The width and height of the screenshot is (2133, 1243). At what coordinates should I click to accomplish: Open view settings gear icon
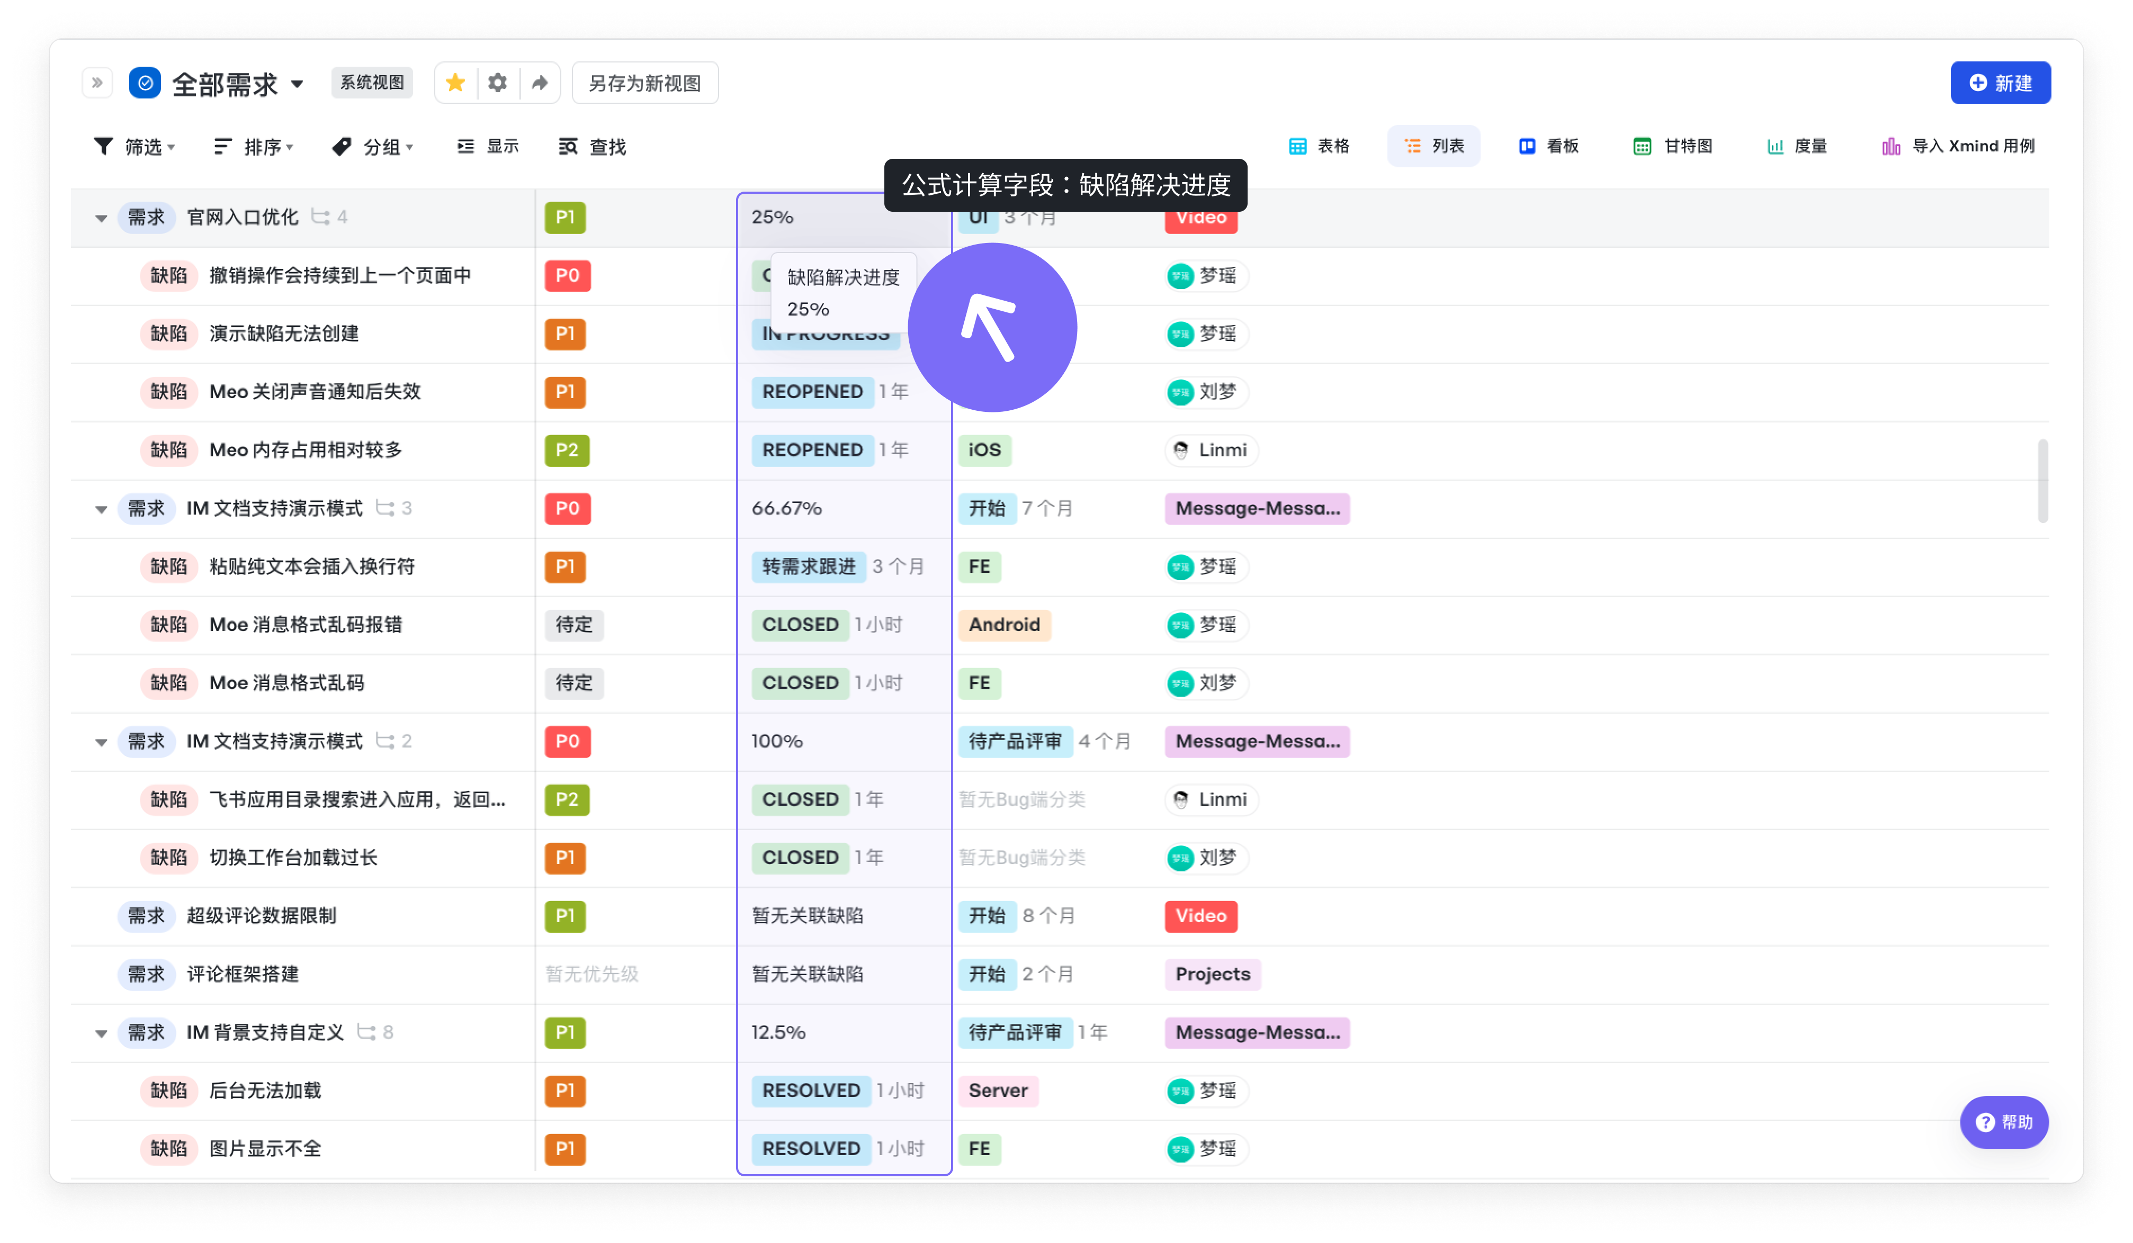click(x=498, y=83)
